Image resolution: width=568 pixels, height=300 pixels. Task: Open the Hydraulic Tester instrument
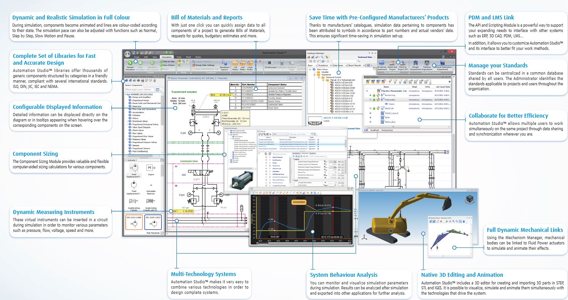[292, 65]
